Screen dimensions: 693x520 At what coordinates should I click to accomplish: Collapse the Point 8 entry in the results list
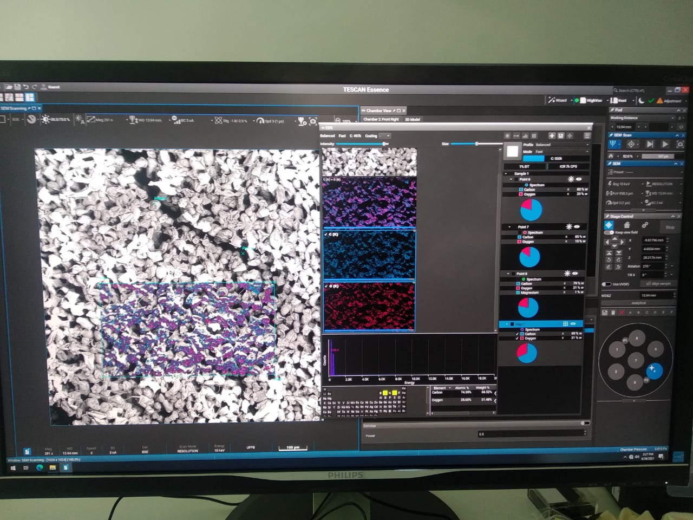click(508, 272)
